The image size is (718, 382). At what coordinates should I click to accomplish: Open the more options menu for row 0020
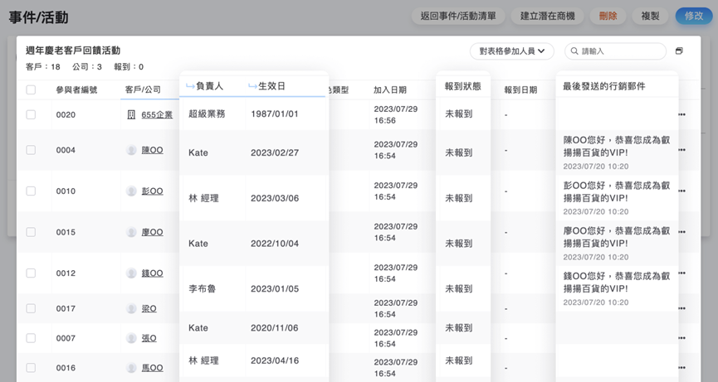click(x=681, y=115)
